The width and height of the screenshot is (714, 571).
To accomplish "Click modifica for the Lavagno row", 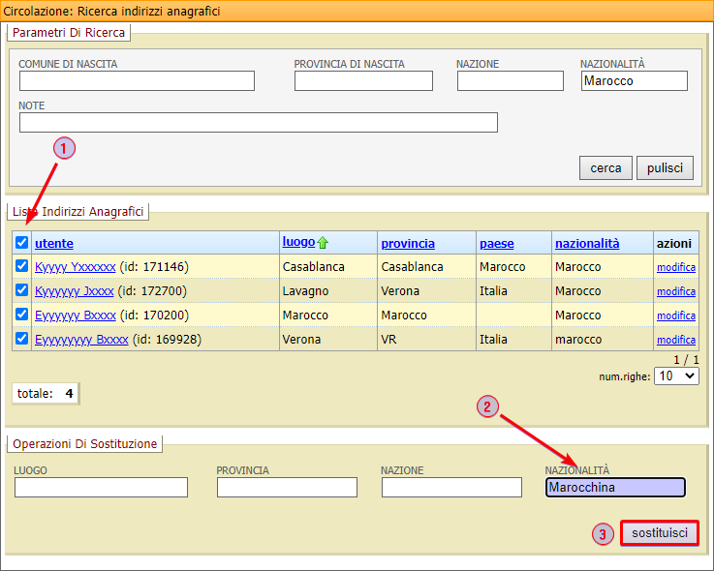I will (x=676, y=291).
